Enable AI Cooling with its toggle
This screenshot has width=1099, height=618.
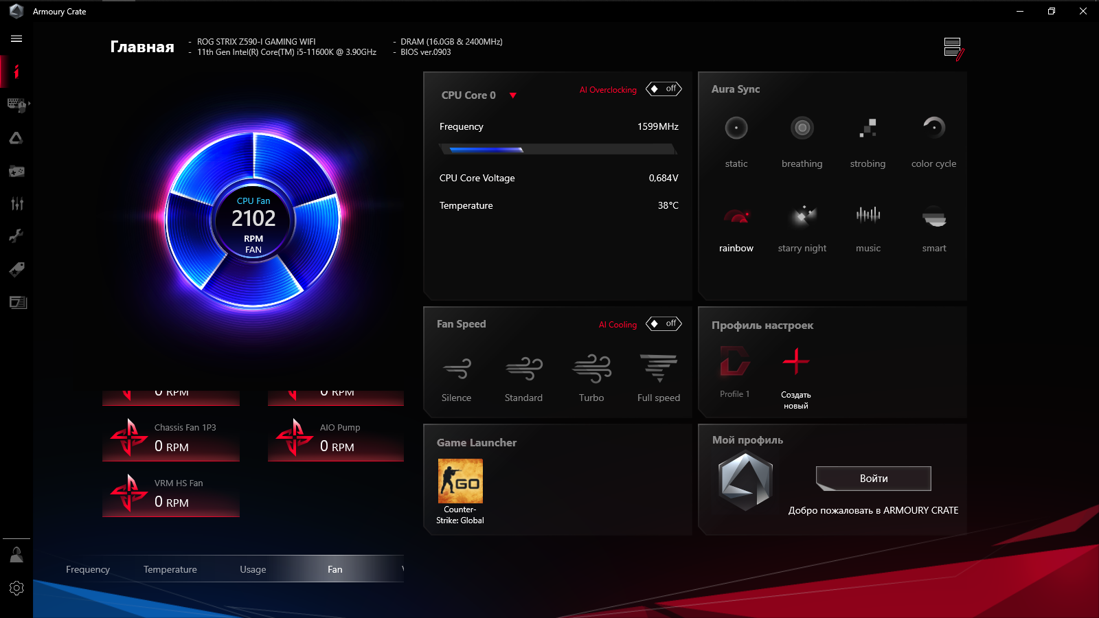coord(663,323)
